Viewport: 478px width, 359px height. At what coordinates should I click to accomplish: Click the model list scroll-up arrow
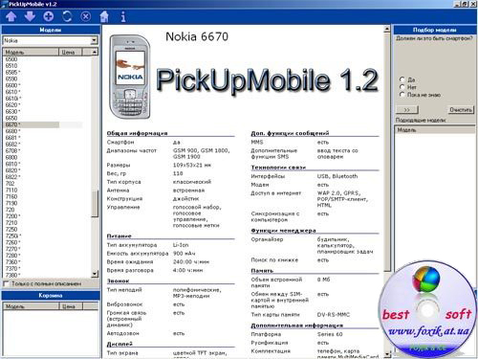coord(95,52)
